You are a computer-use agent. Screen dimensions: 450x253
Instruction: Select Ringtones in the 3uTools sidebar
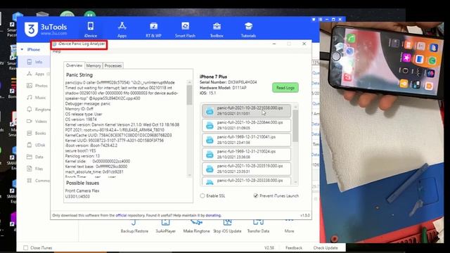pyautogui.click(x=38, y=110)
